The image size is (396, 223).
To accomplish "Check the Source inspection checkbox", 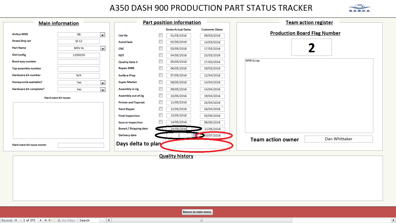I will pos(161,122).
